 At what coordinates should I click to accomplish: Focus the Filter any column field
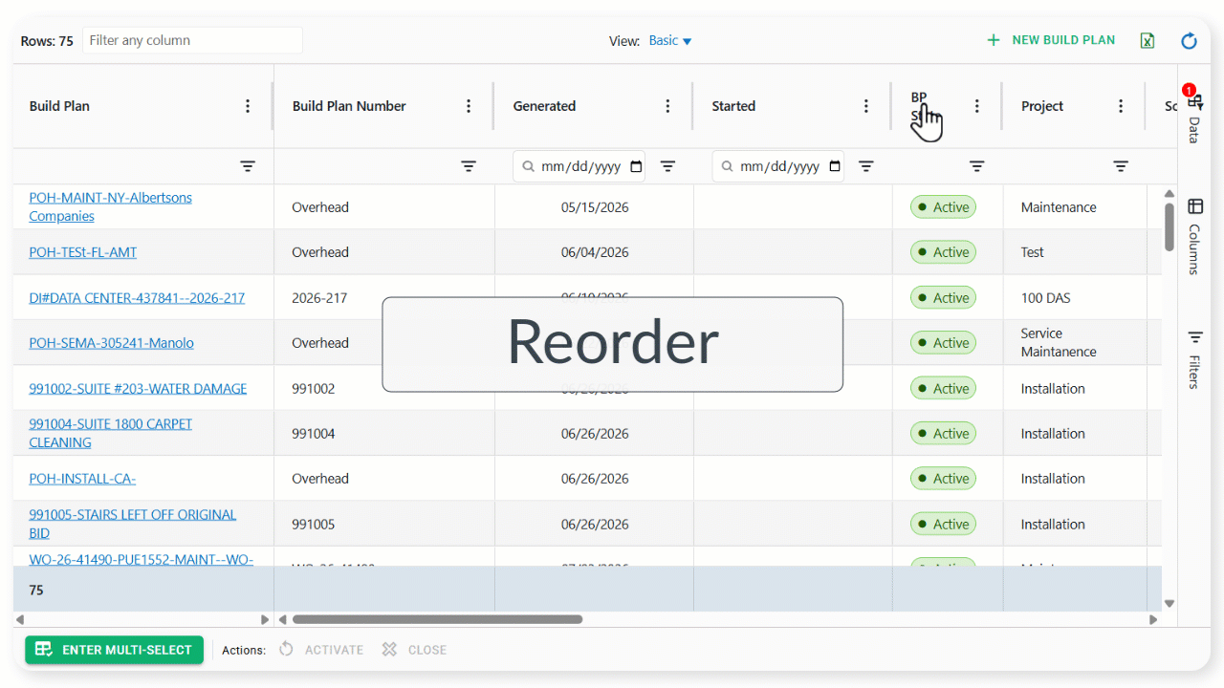[x=192, y=40]
